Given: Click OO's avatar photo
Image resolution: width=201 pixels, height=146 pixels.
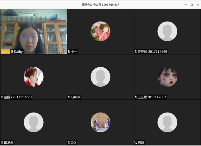Looking at the screenshot, I should click(x=101, y=122).
